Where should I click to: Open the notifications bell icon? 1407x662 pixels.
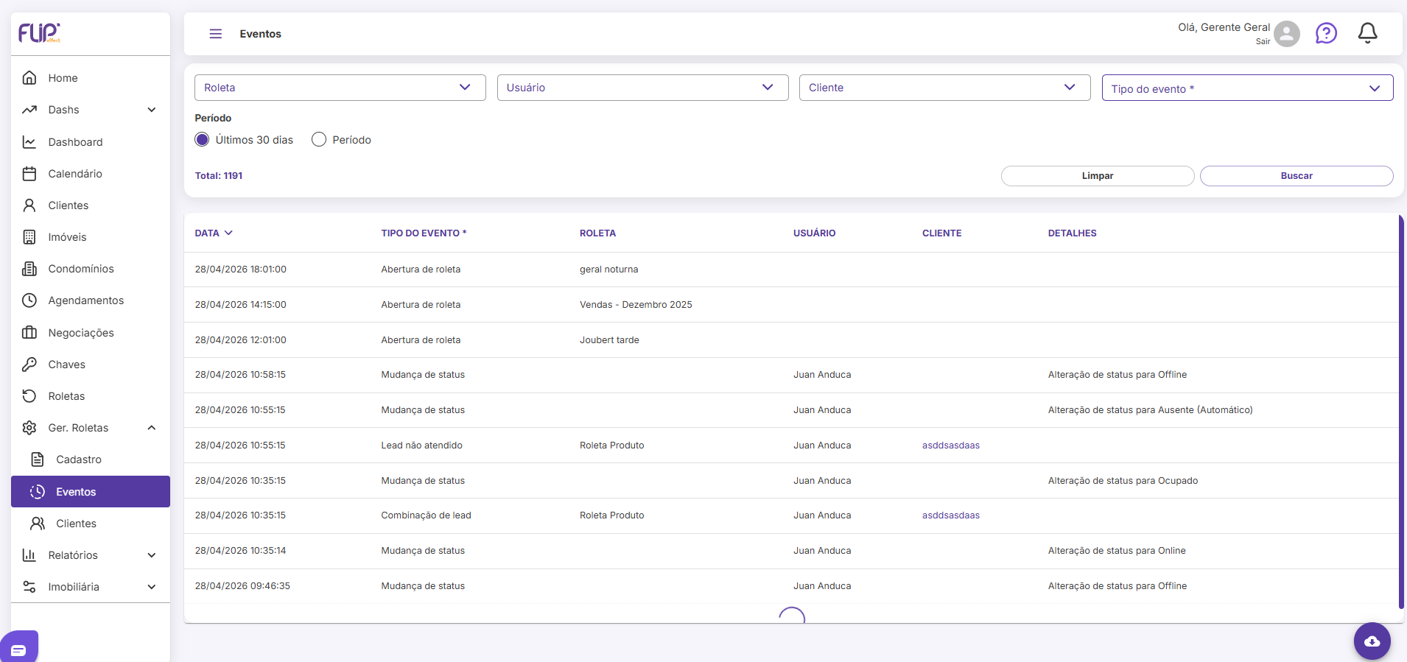click(1367, 33)
